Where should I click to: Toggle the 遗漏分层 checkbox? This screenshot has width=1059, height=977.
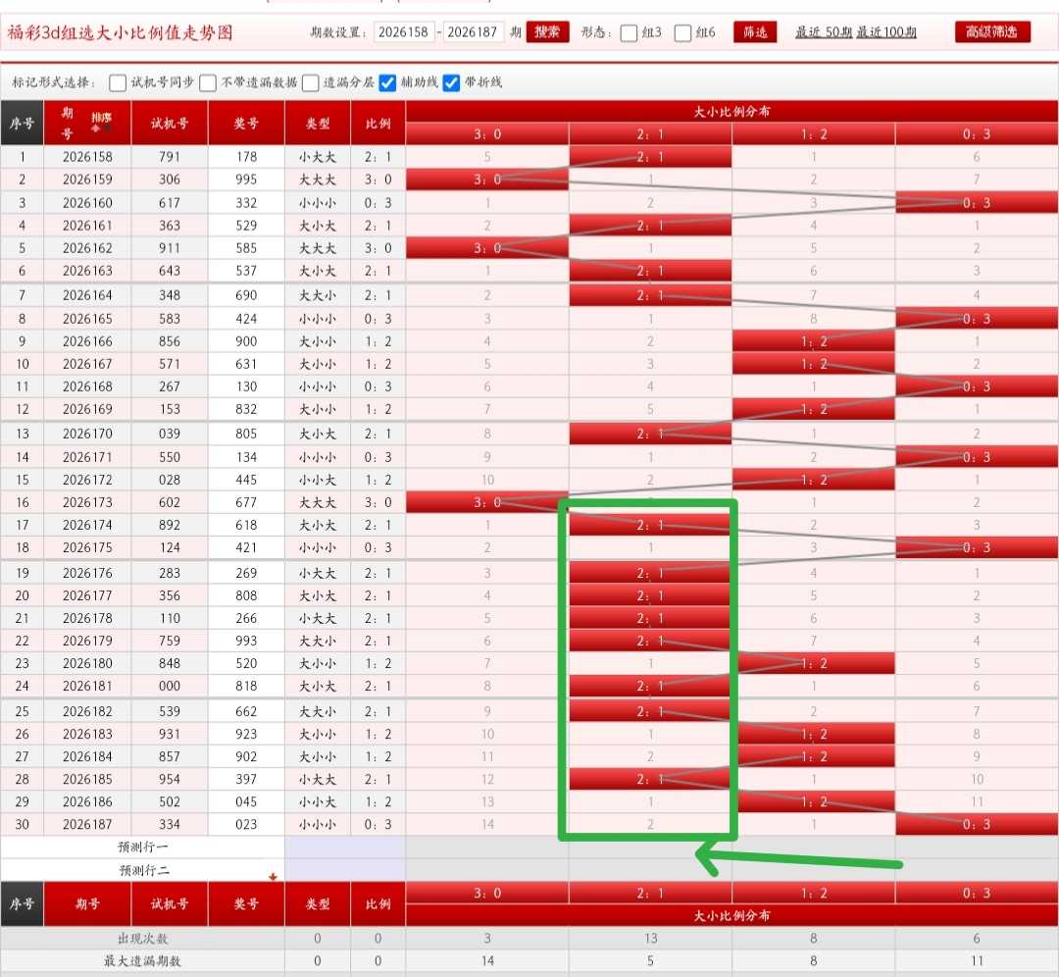[311, 82]
